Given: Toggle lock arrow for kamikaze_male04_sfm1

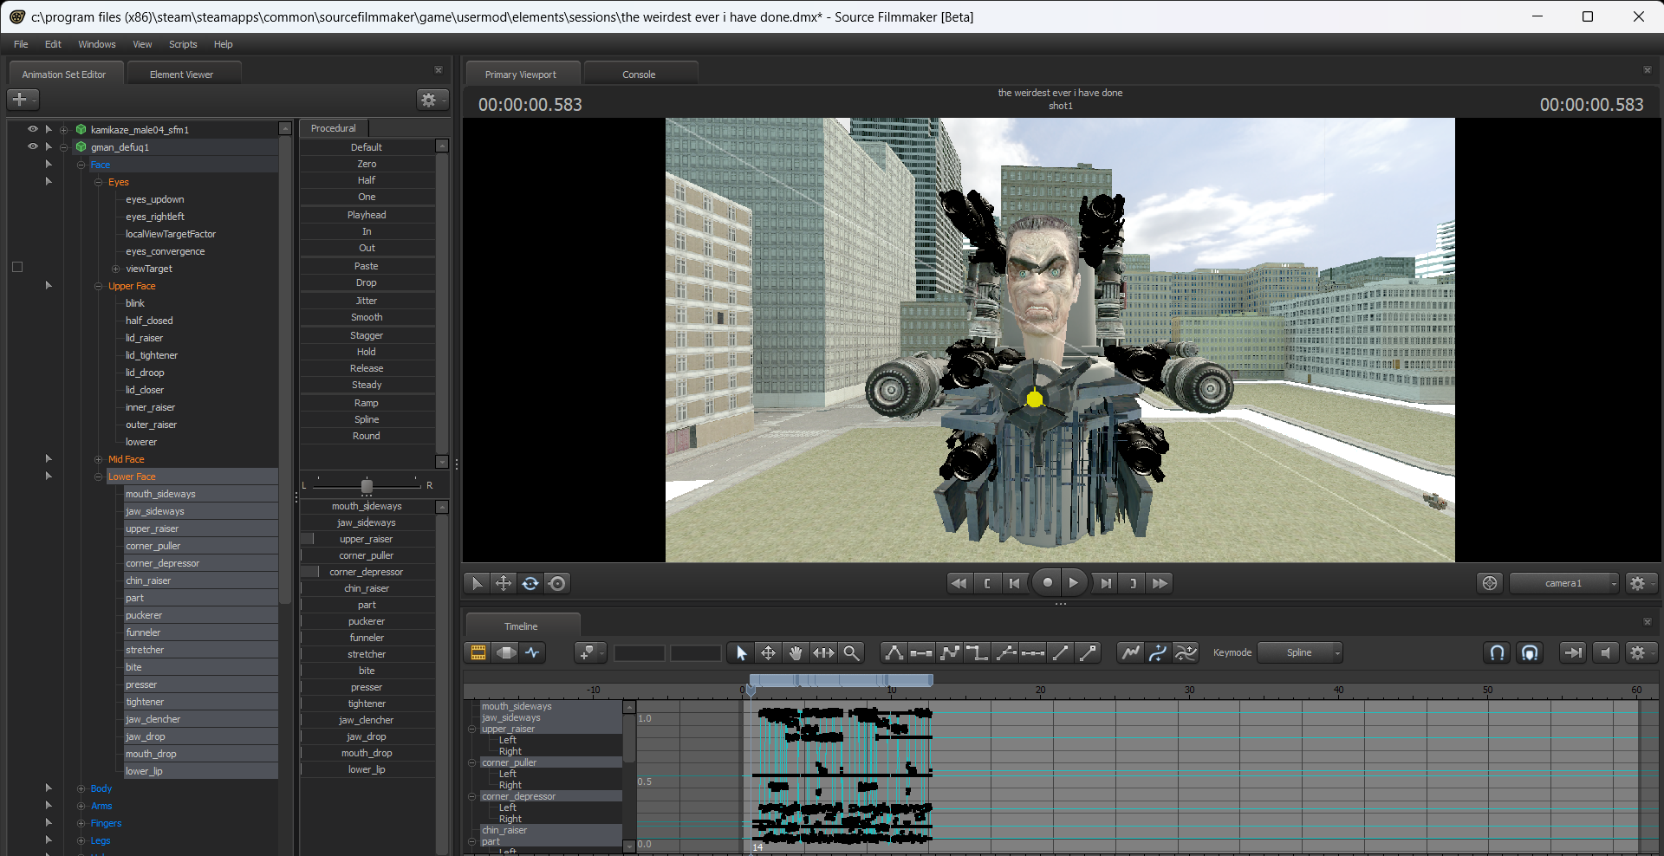Looking at the screenshot, I should pos(49,129).
